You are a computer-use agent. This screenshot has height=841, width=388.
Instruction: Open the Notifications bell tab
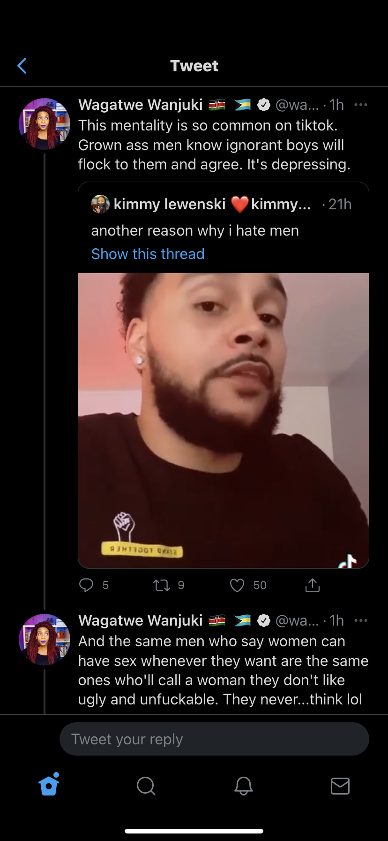[x=243, y=785]
